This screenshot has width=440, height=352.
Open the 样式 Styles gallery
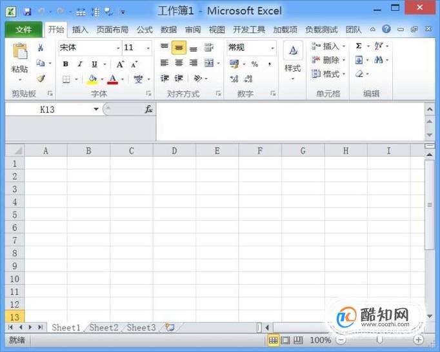tap(293, 61)
